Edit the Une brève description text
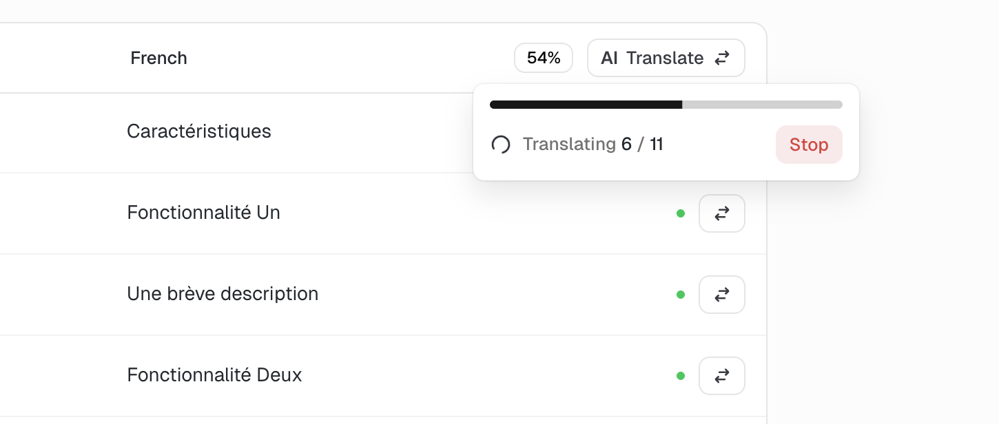 click(x=223, y=294)
